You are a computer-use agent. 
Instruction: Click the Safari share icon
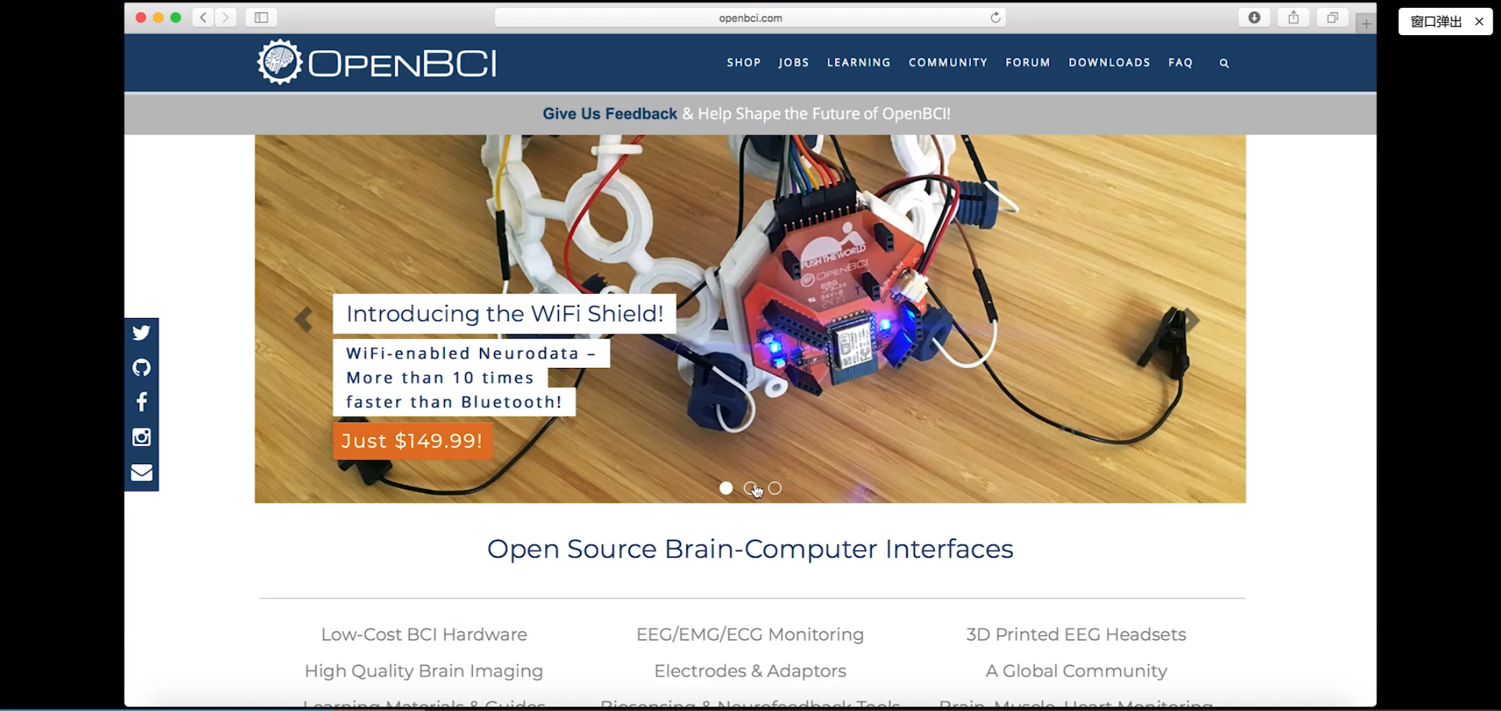1293,17
